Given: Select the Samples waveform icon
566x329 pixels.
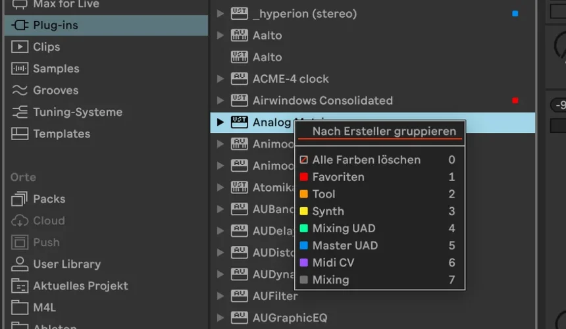Looking at the screenshot, I should coord(20,68).
